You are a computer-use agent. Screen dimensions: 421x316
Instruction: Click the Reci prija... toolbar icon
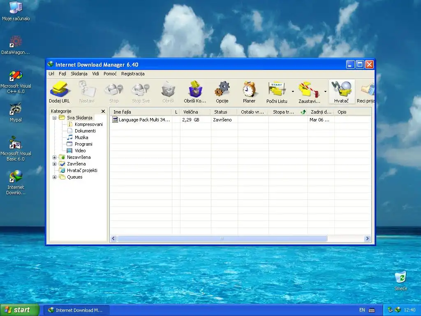(365, 92)
